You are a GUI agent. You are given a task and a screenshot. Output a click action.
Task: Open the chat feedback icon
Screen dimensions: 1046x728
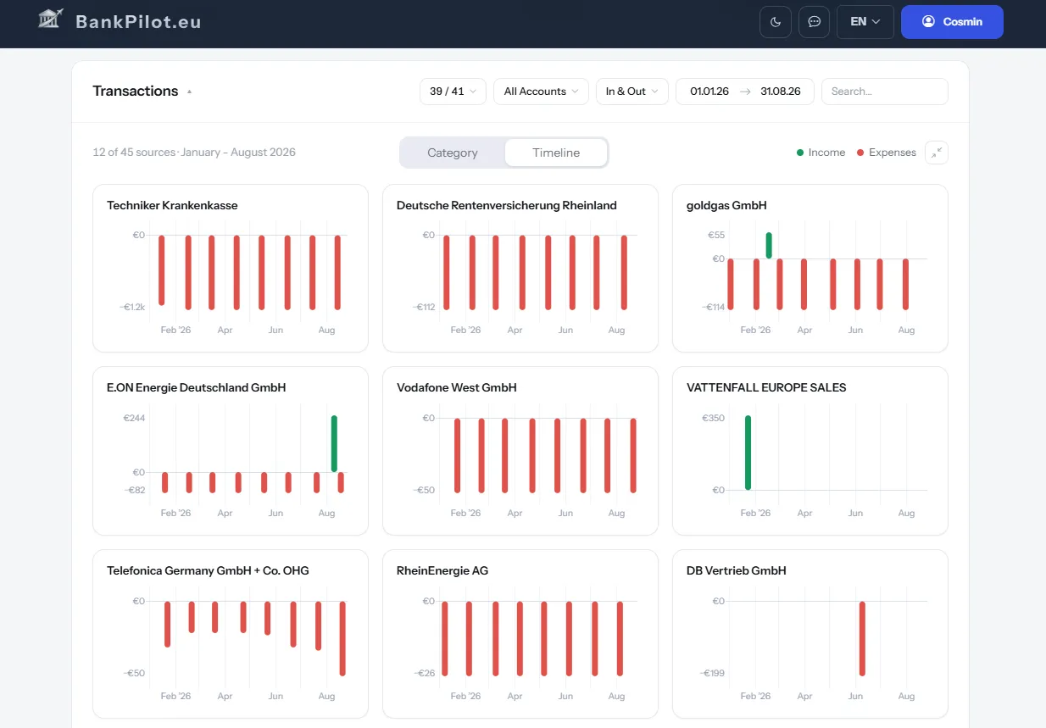click(x=814, y=22)
